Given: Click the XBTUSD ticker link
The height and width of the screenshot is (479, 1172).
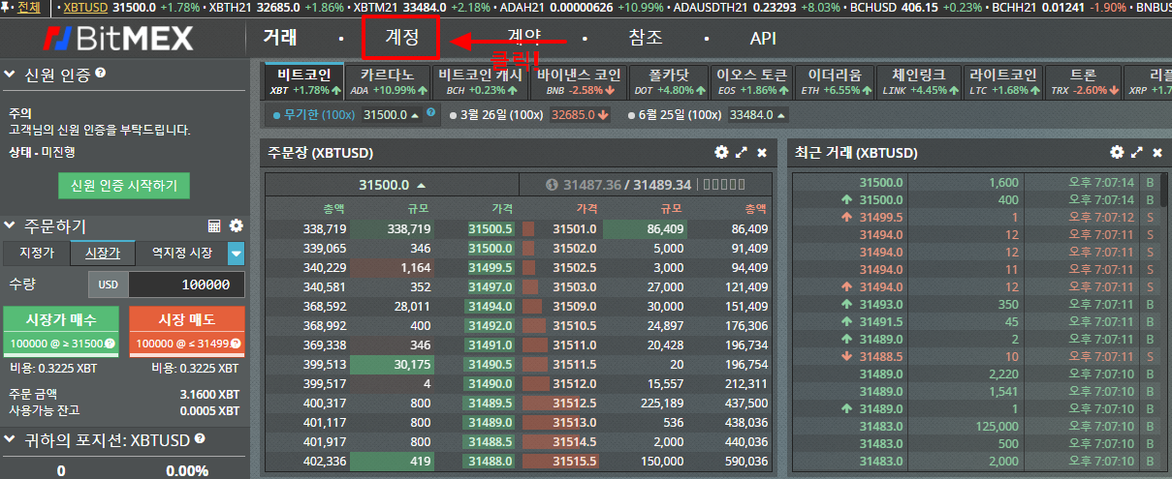Looking at the screenshot, I should coord(85,8).
